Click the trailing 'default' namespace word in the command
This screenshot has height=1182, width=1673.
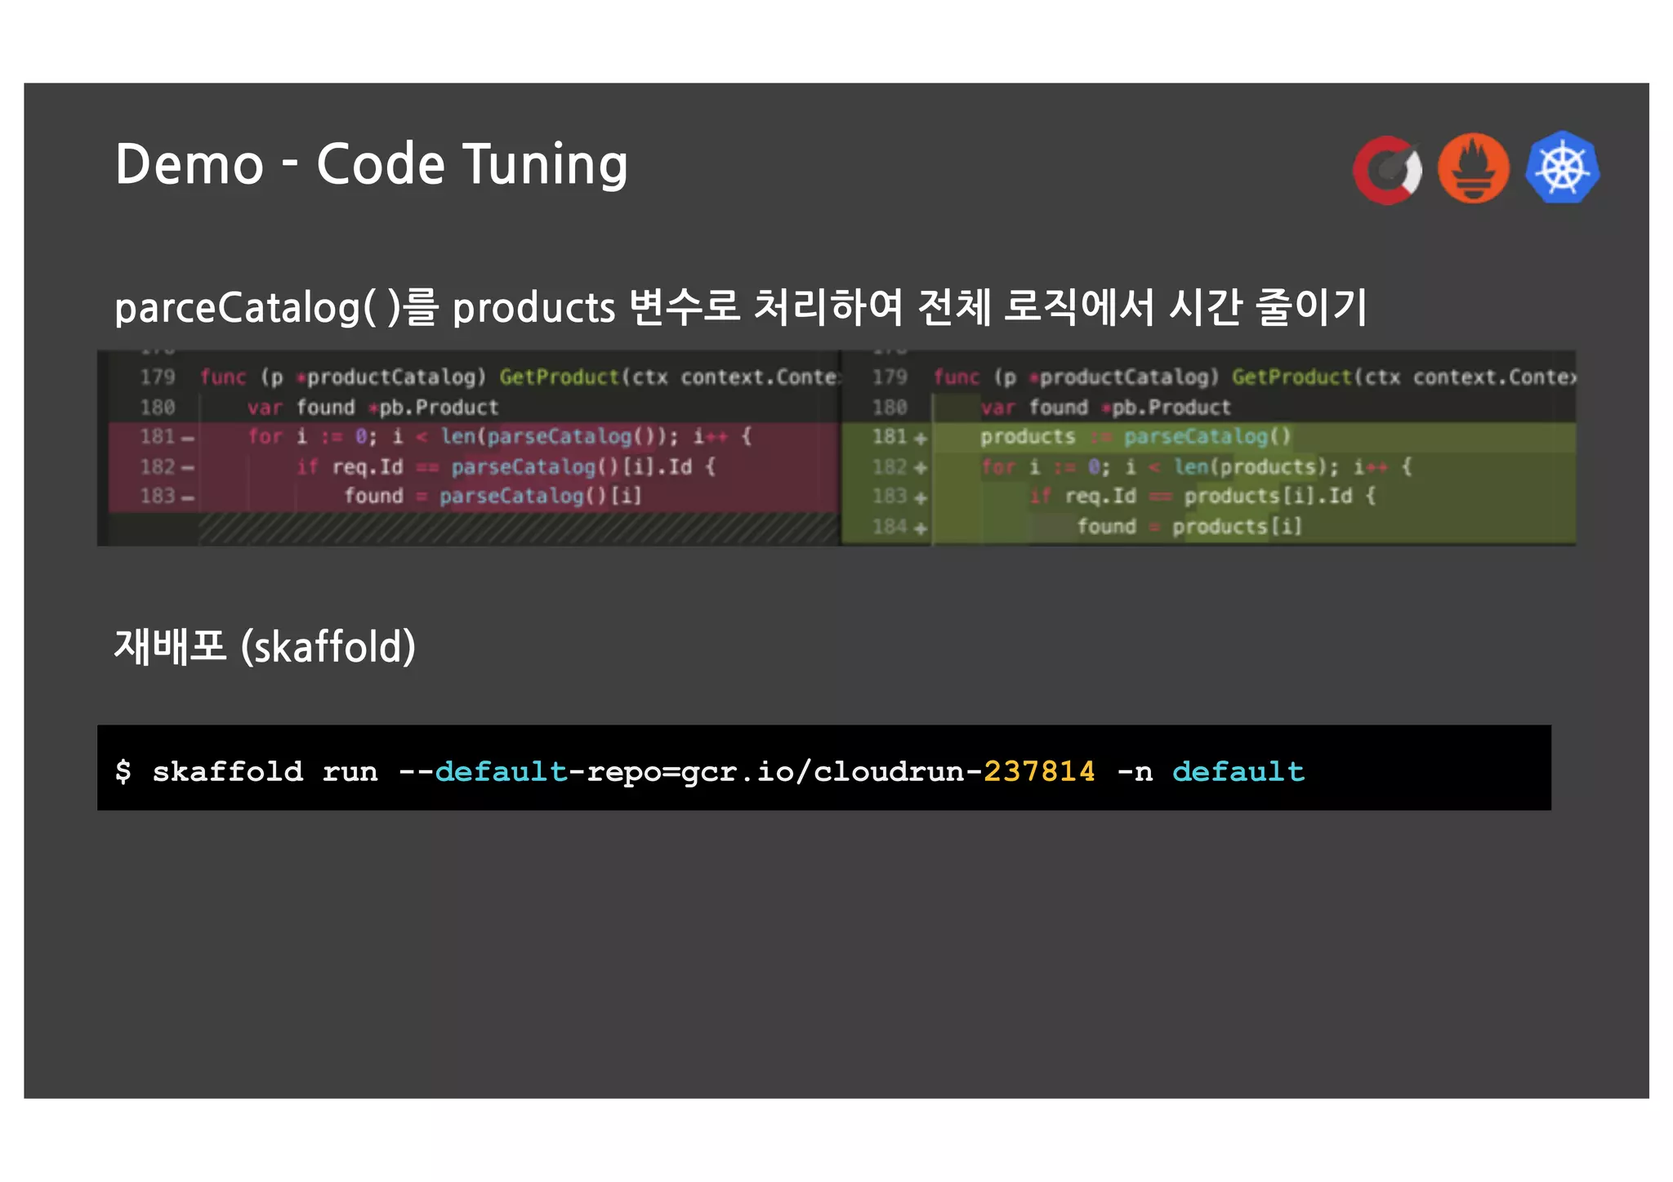[1238, 771]
